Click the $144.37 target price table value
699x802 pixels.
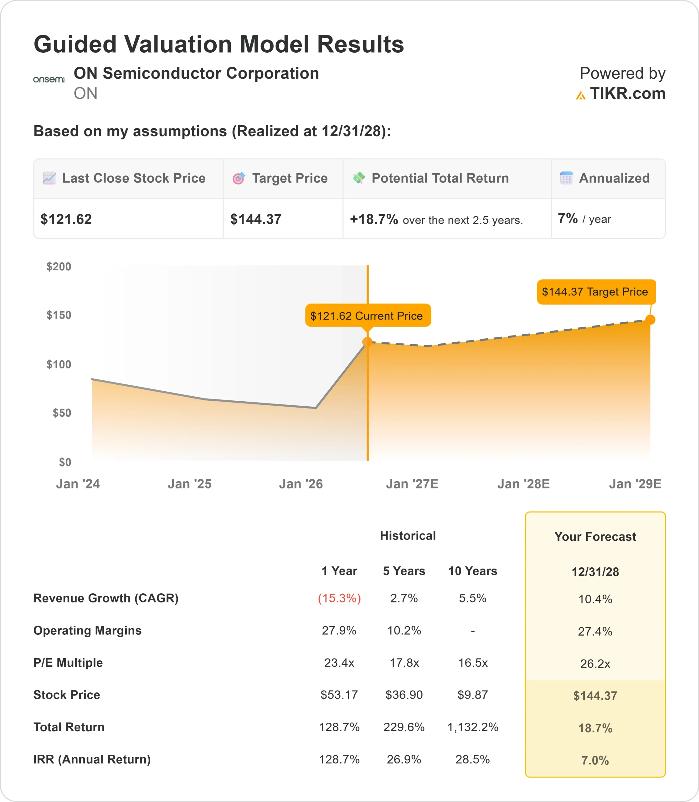(x=256, y=219)
